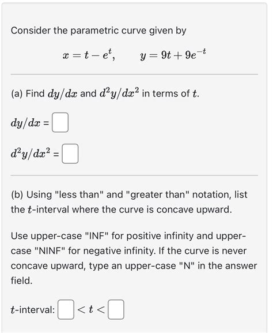
Task: Click the '< t <' symbol between interval boxes
Action: 91,310
